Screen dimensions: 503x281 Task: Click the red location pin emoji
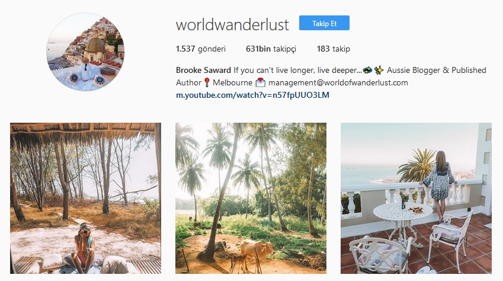207,82
